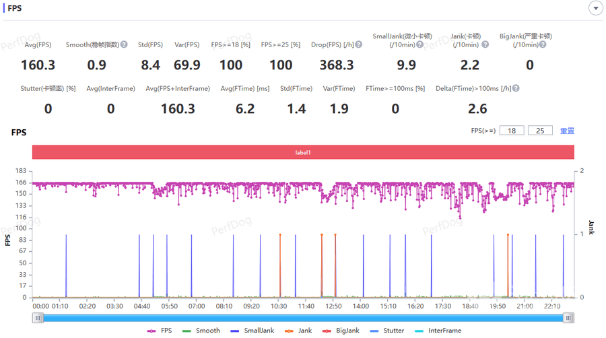The width and height of the screenshot is (606, 338).
Task: Select the red label1 bar
Action: coord(303,153)
